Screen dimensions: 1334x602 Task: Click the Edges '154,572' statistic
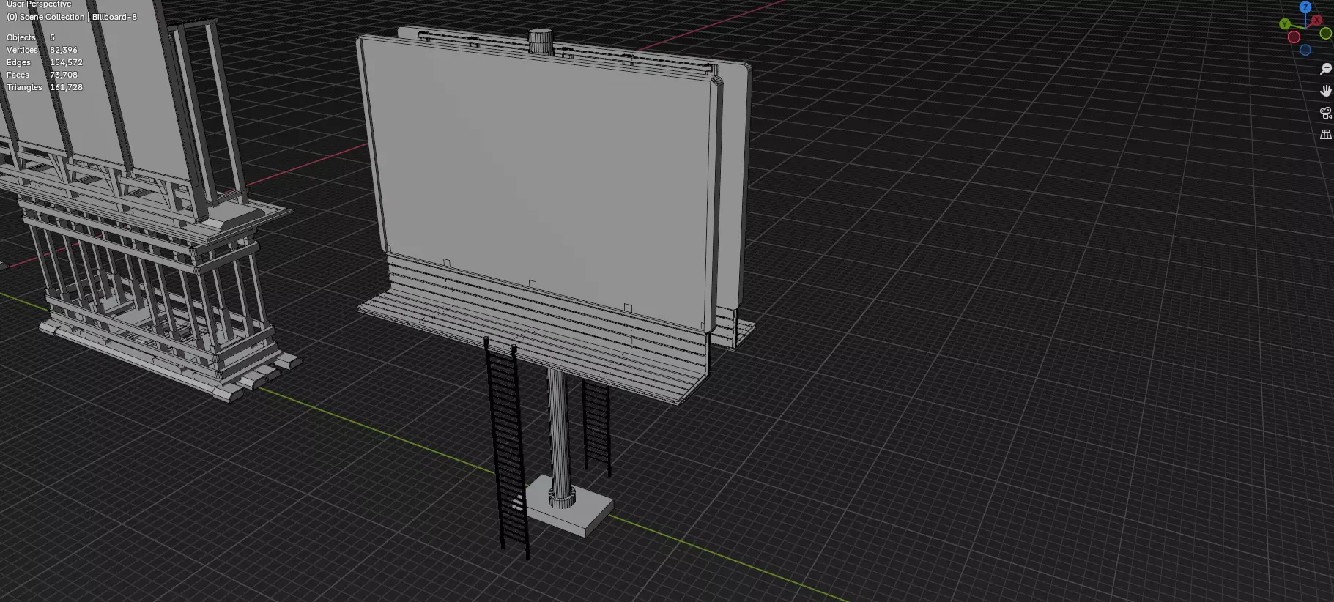coord(66,62)
